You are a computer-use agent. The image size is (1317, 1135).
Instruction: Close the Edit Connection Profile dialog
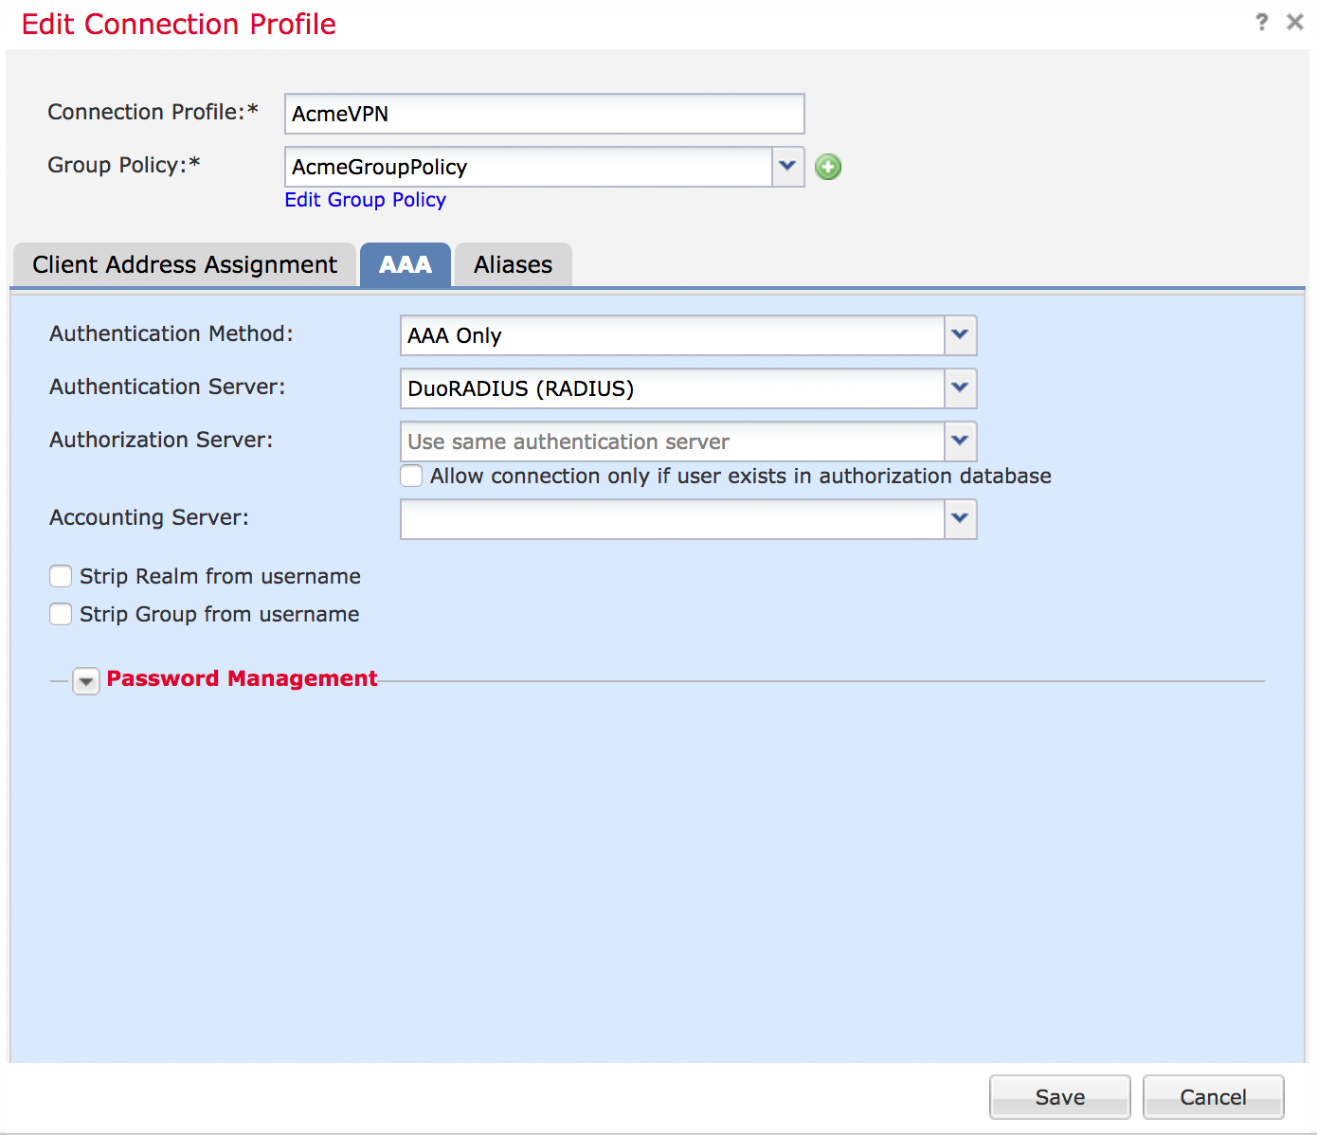tap(1295, 21)
